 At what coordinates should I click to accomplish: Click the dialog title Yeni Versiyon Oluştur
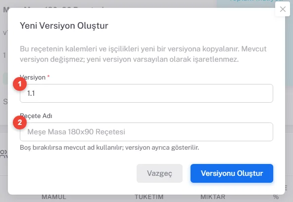point(64,26)
